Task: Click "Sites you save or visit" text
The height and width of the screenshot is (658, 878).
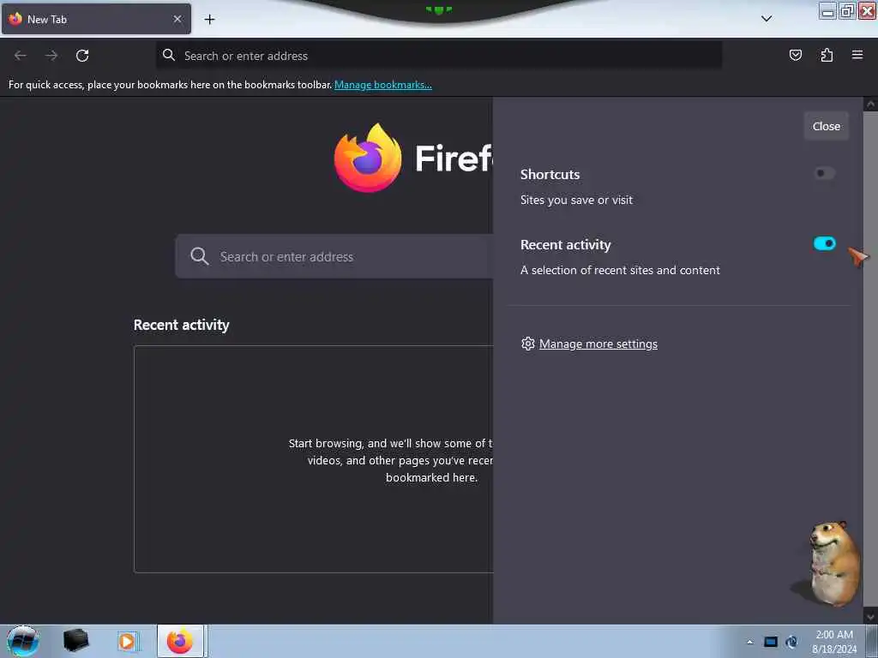Action: (x=576, y=200)
